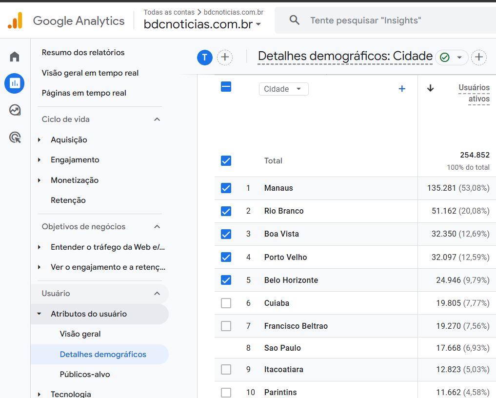
Task: Open the Explore icon in sidebar
Action: [x=15, y=110]
